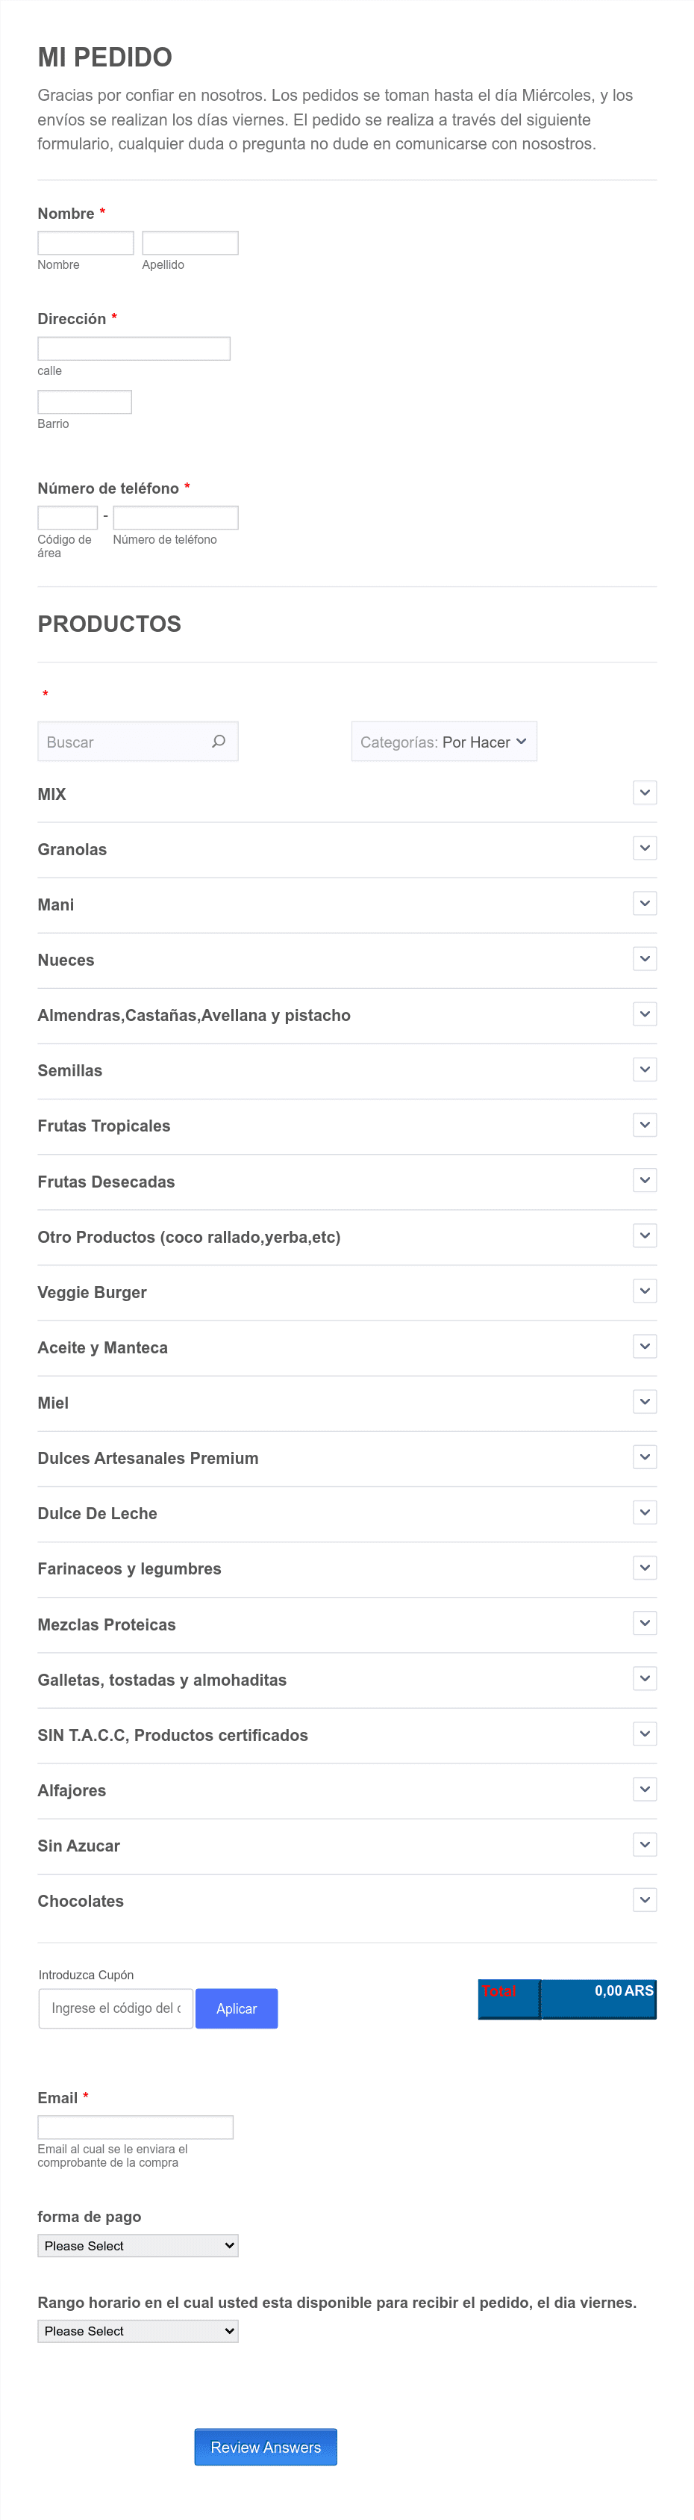Open the Alfajores chevron icon

click(644, 1790)
